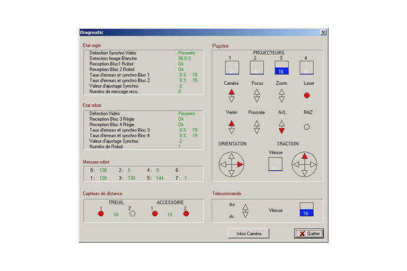Select Treuil sensor 2 indicator

pyautogui.click(x=132, y=214)
